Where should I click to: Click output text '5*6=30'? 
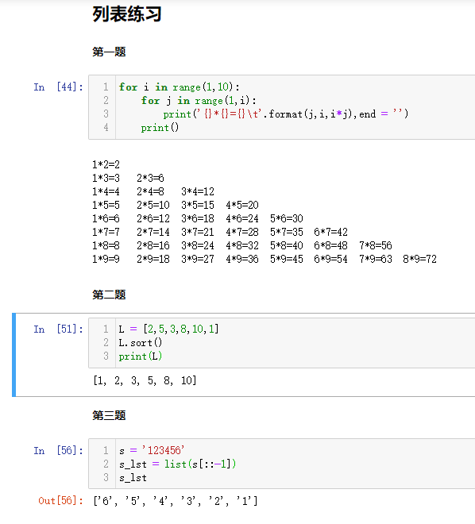[287, 218]
